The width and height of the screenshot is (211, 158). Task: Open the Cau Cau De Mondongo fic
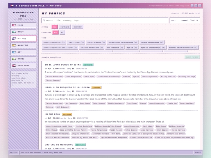click(59, 145)
